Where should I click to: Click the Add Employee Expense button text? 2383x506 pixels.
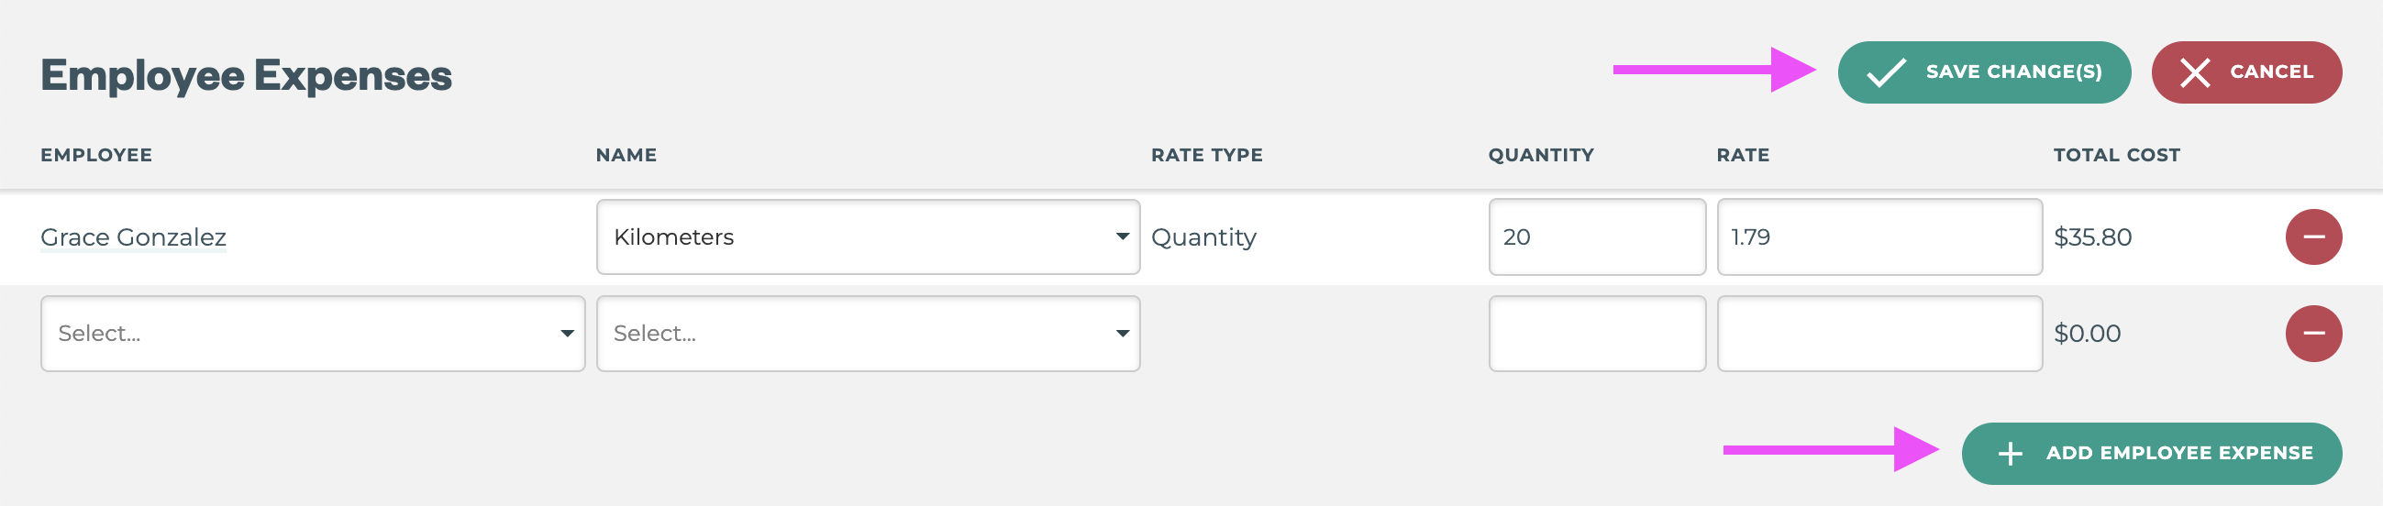click(x=2178, y=453)
